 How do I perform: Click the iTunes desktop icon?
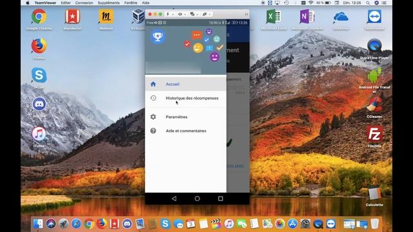coord(39,134)
